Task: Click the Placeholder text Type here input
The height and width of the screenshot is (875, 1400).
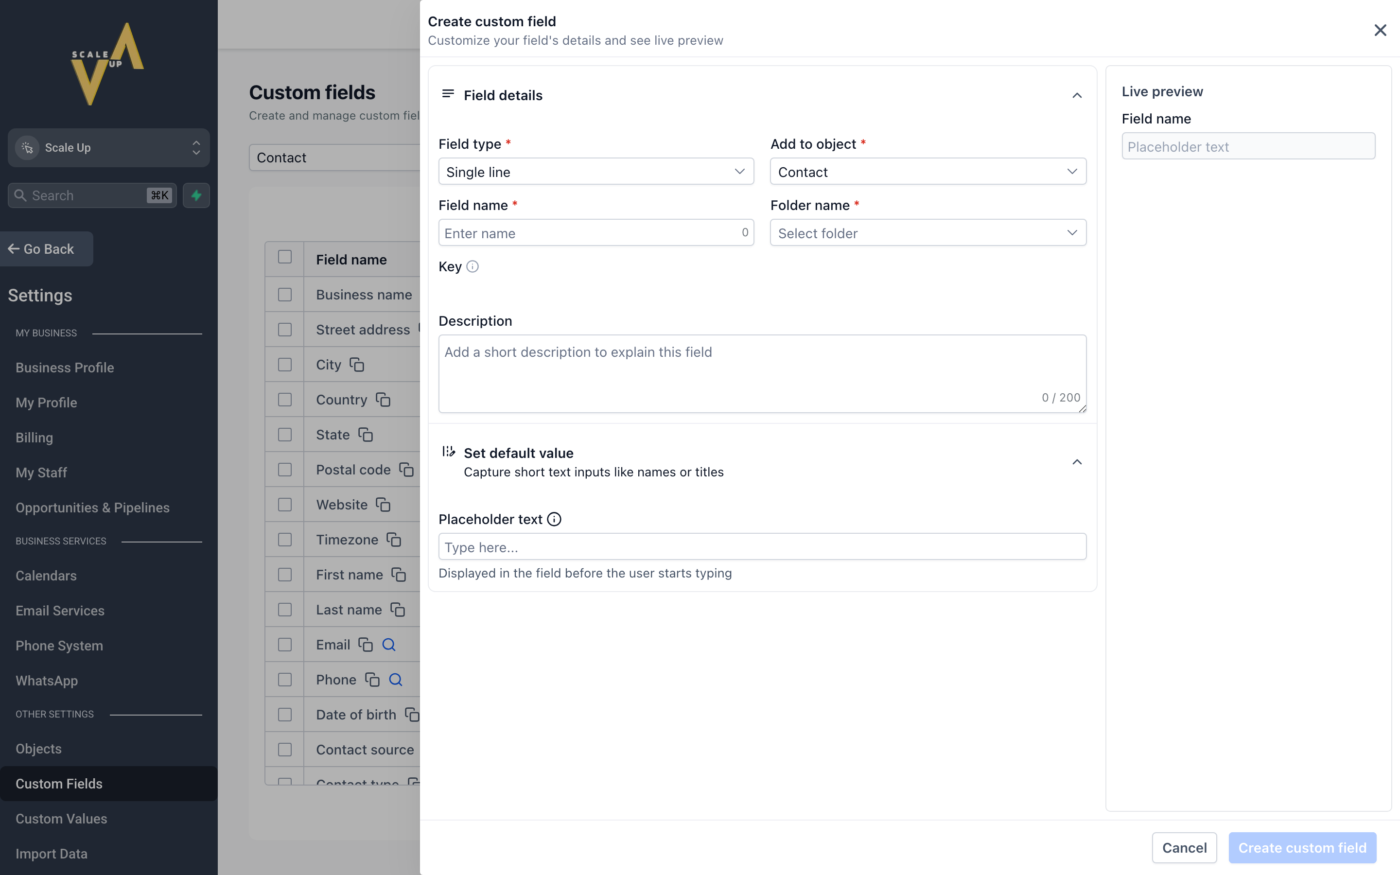Action: pos(762,547)
